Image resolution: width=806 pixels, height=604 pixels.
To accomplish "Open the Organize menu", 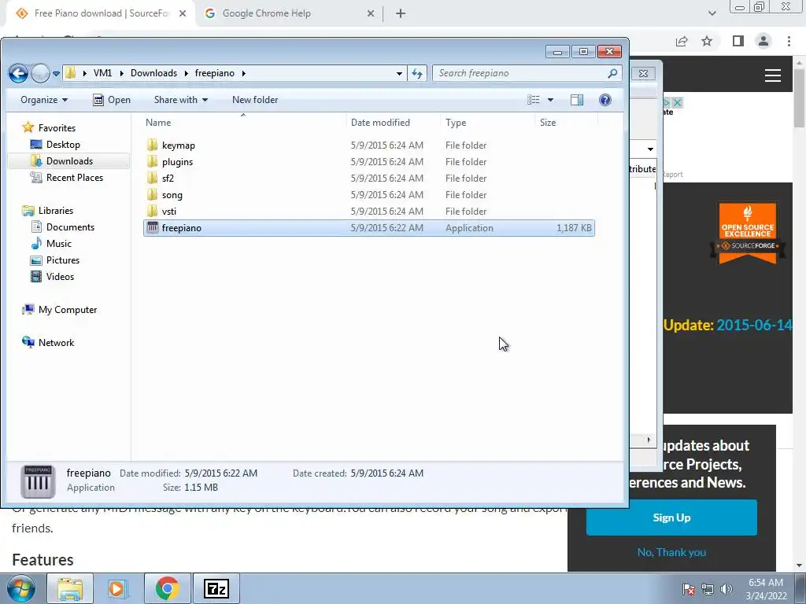I will 44,100.
